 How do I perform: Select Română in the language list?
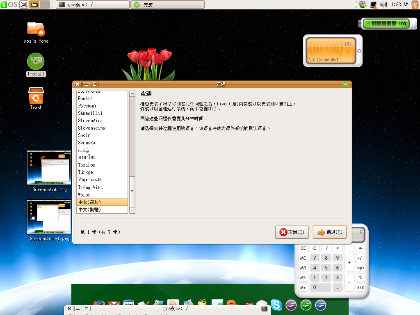pos(102,98)
